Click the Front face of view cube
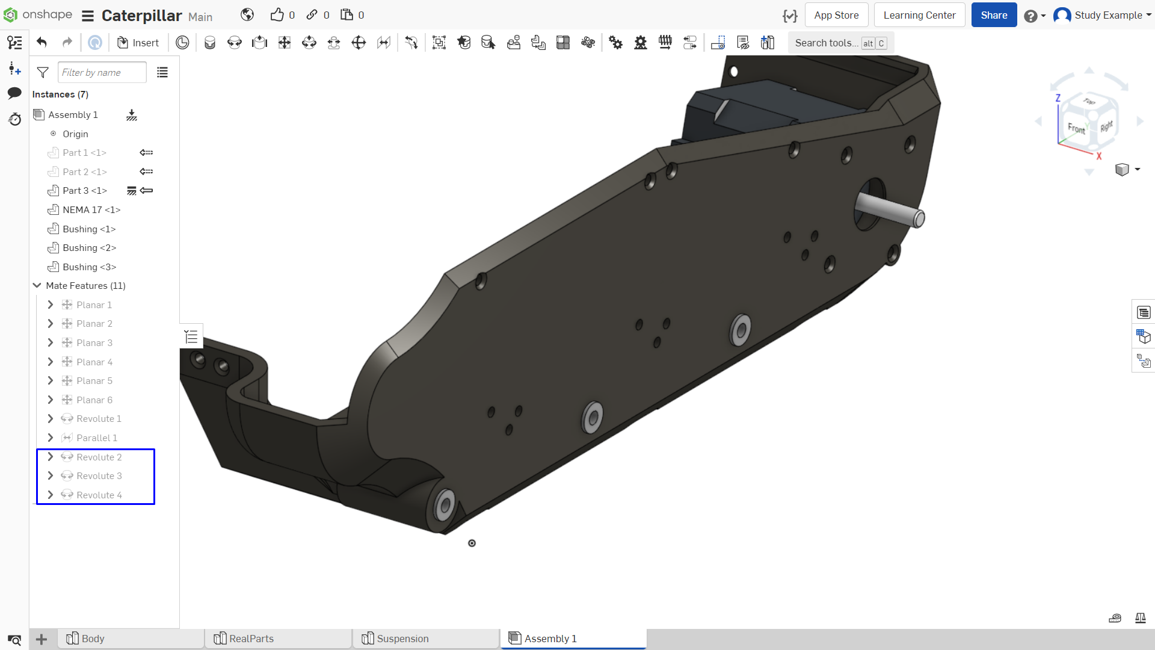The width and height of the screenshot is (1155, 650). click(x=1076, y=128)
